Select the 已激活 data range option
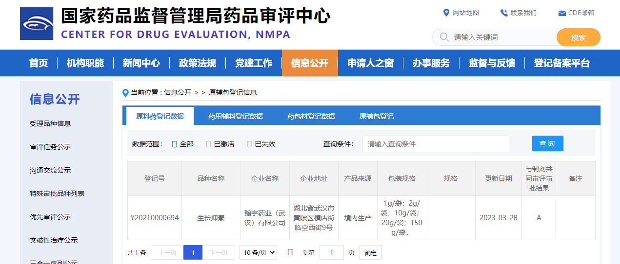 tap(209, 144)
